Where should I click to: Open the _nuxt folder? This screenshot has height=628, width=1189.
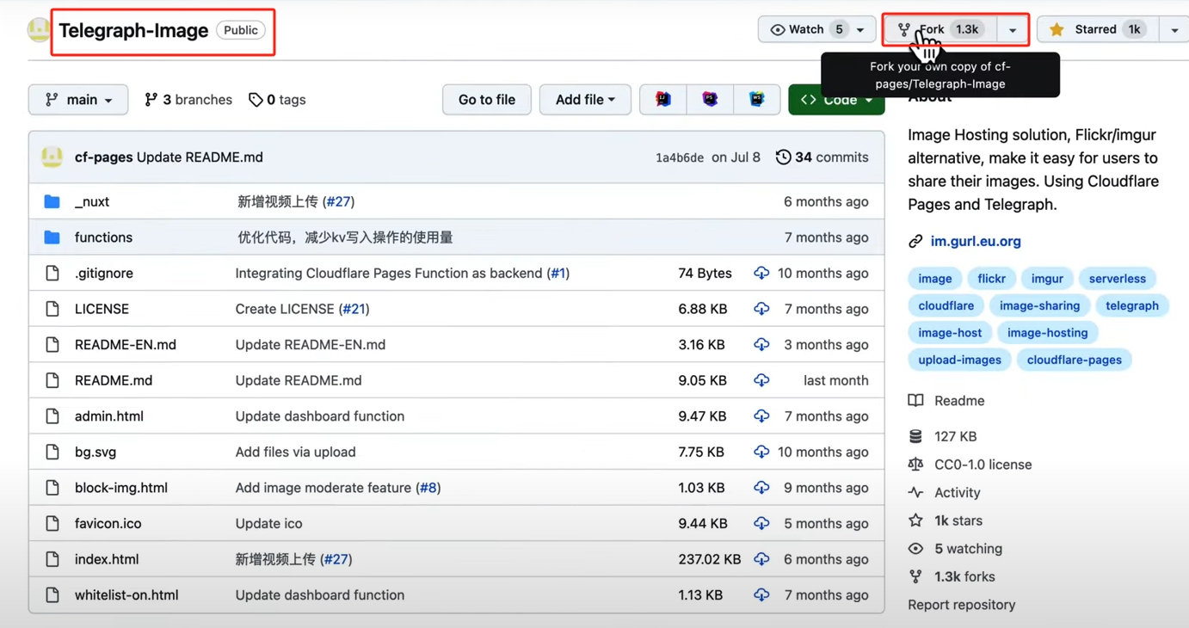92,201
